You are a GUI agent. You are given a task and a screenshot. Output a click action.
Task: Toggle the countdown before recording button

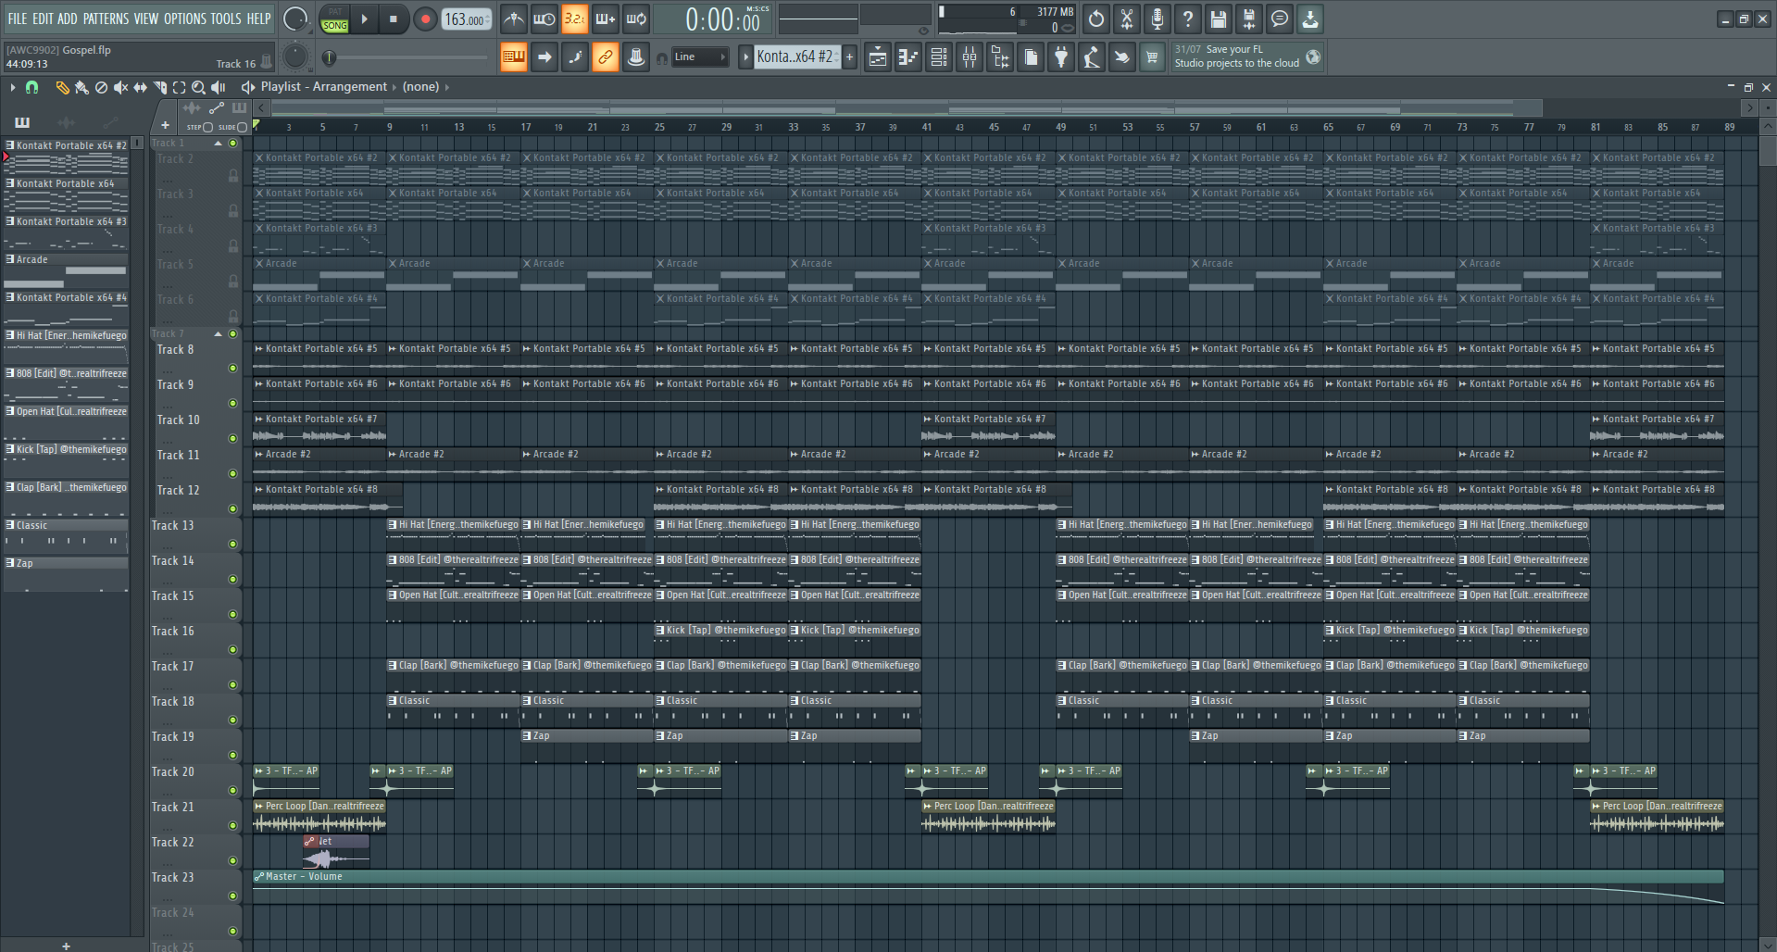[575, 19]
